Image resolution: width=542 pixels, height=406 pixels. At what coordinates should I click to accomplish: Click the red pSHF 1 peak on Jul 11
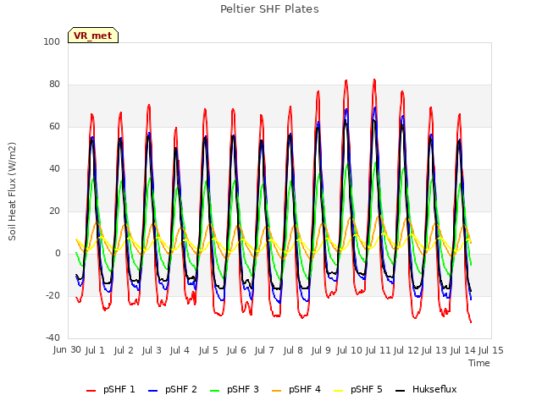pos(374,80)
